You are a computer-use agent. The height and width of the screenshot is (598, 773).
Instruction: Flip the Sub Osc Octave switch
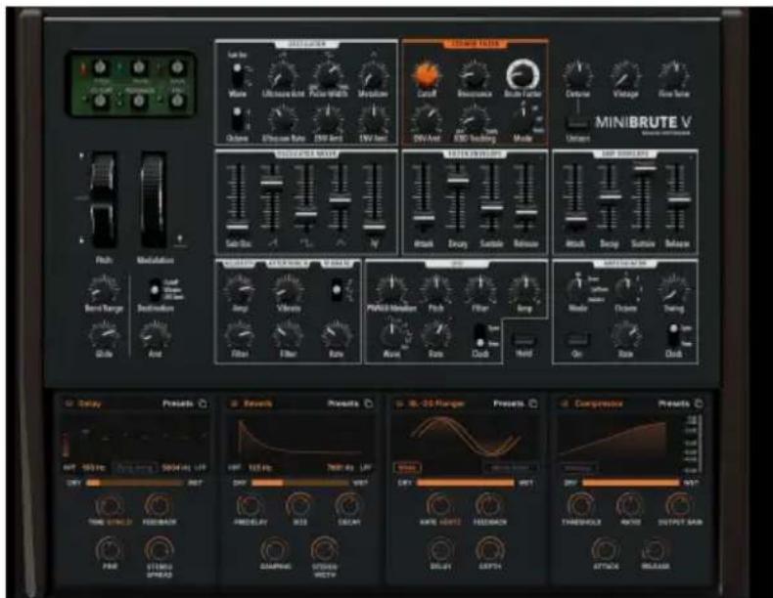237,118
